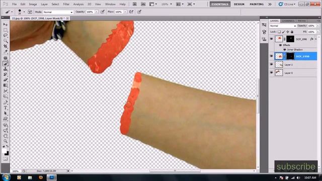Switch to the Channels tab
Image resolution: width=322 pixels, height=181 pixels.
point(288,21)
